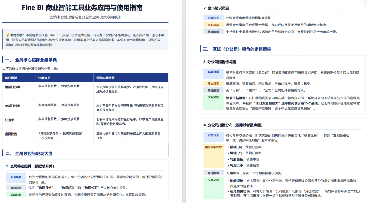Image resolution: width=367 pixels, height=203 pixels.
Task: Click the 管理应用场景 table column header
Action: 105,78
